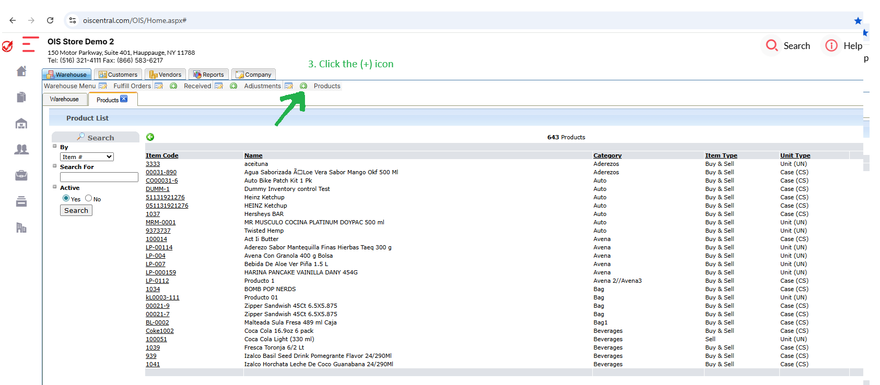The image size is (880, 385).
Task: Click the 'Heinz Ketchup' name cell
Action: point(264,197)
